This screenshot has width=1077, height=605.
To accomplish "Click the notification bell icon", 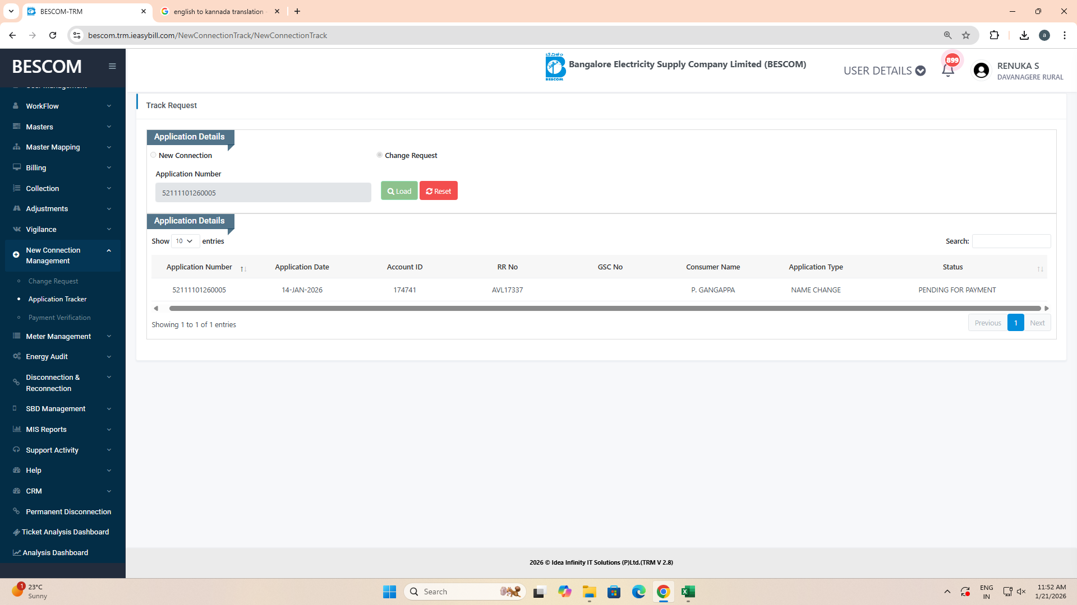I will [x=948, y=71].
